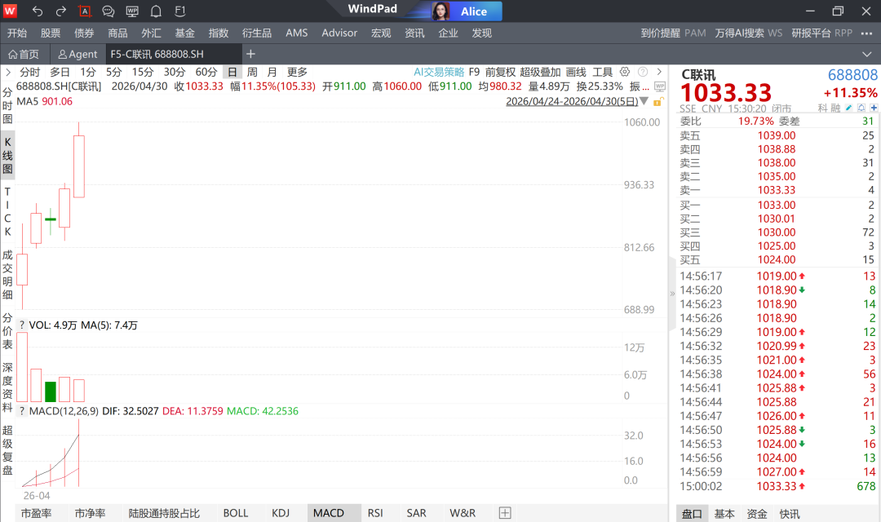
Task: Open the date range dropdown triangle
Action: click(x=644, y=102)
